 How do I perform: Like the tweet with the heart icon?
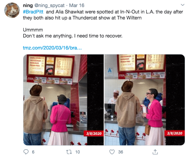click(x=112, y=152)
